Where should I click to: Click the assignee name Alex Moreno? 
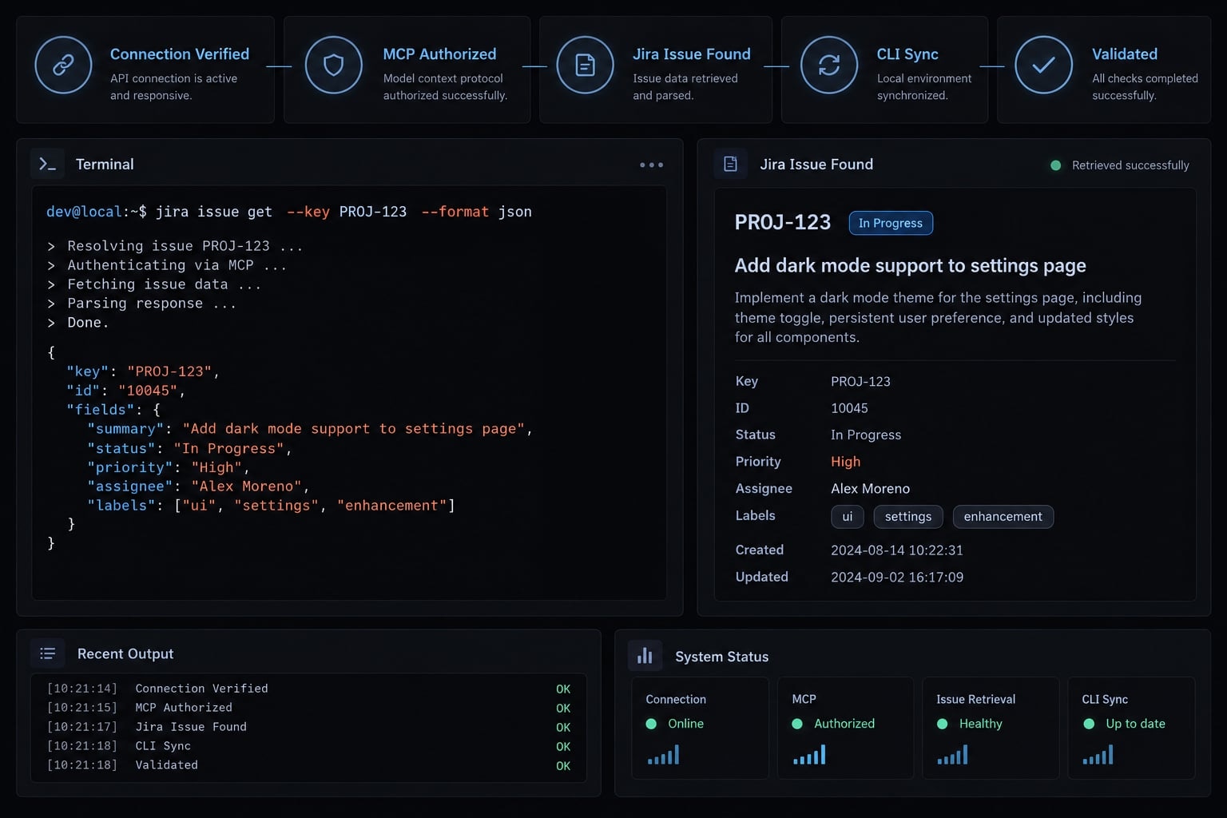coord(871,489)
